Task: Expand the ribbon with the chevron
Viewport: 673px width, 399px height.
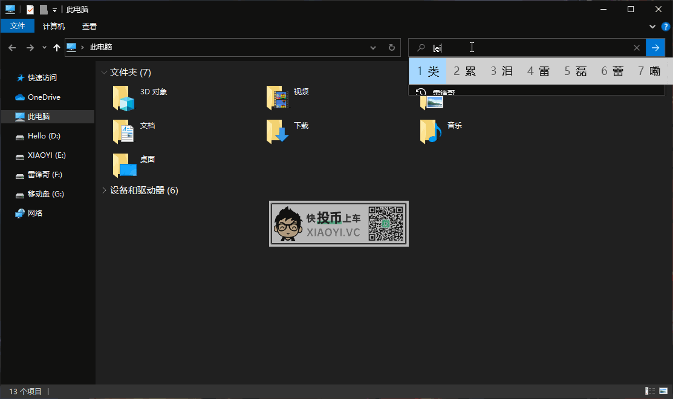Action: [652, 27]
